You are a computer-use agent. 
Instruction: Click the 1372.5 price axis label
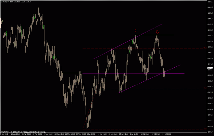click(210, 41)
